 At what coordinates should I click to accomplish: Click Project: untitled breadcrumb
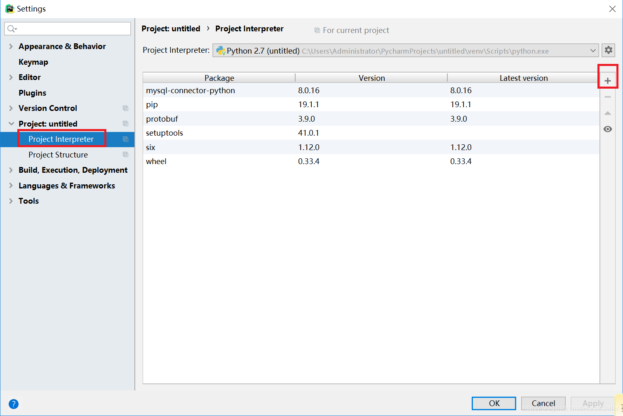tap(171, 29)
